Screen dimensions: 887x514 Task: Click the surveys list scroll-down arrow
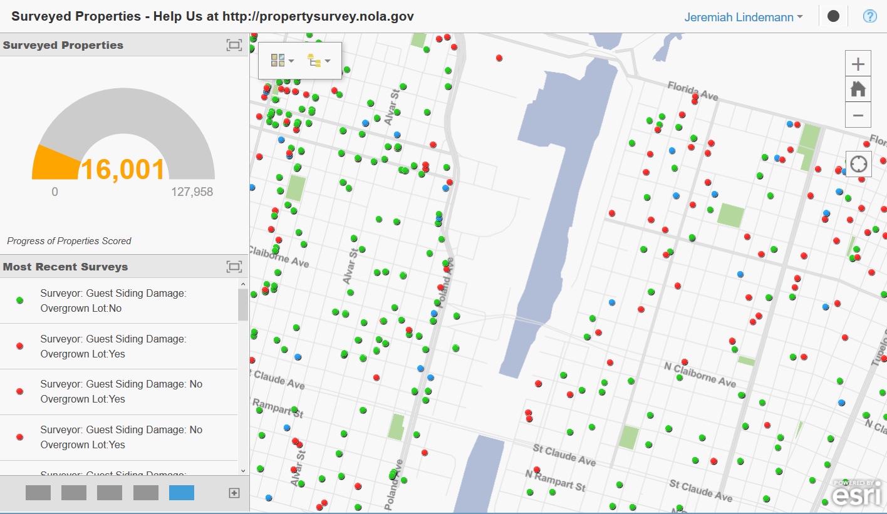click(243, 470)
